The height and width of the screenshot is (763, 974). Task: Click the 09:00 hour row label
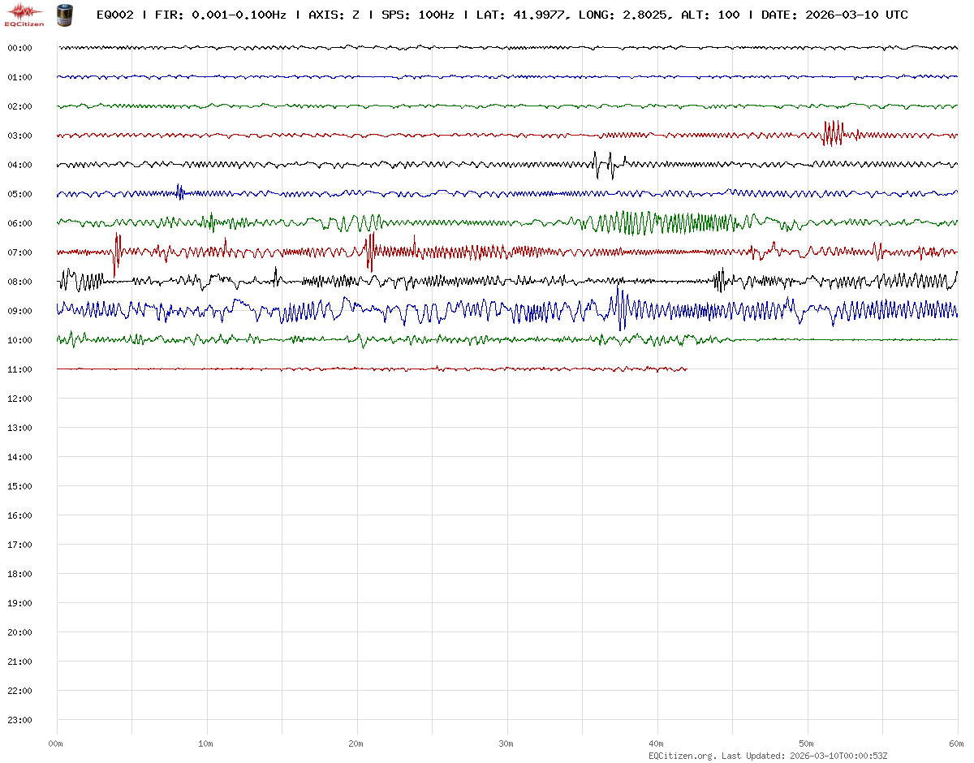point(19,311)
